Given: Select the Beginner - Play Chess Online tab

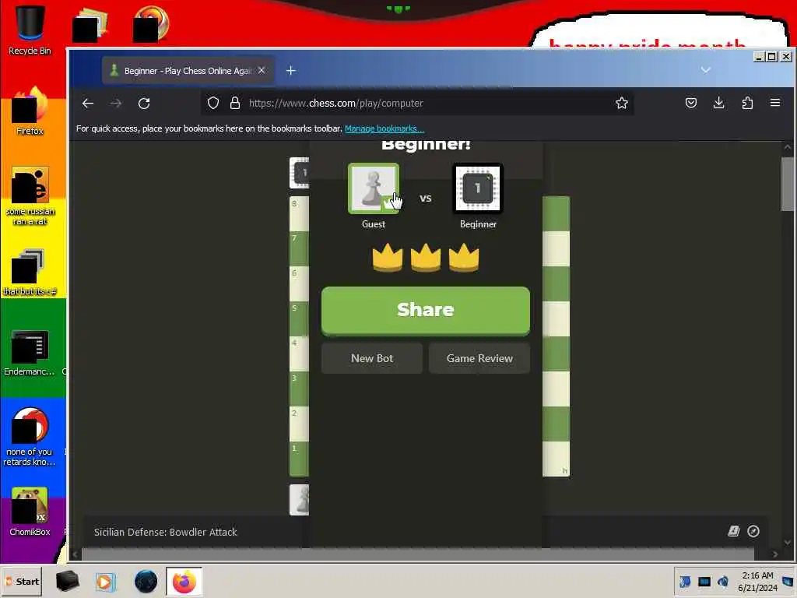Looking at the screenshot, I should [x=188, y=71].
